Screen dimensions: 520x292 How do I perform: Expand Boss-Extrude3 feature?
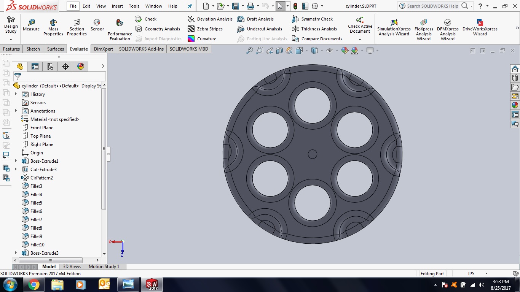click(x=16, y=253)
